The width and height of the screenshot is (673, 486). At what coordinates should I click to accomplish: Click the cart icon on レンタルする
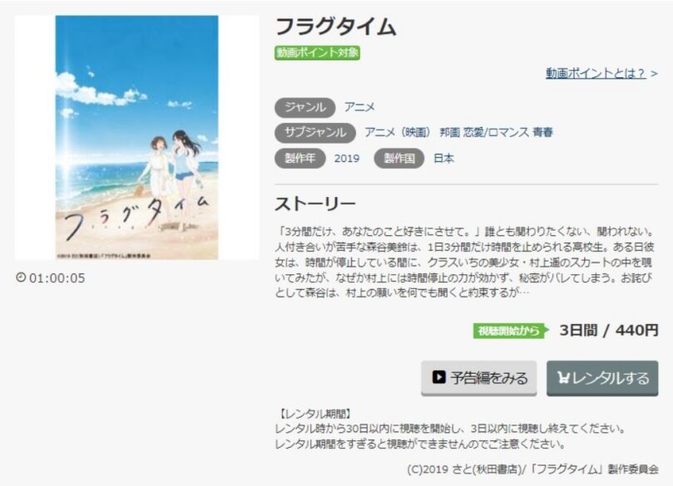point(563,377)
